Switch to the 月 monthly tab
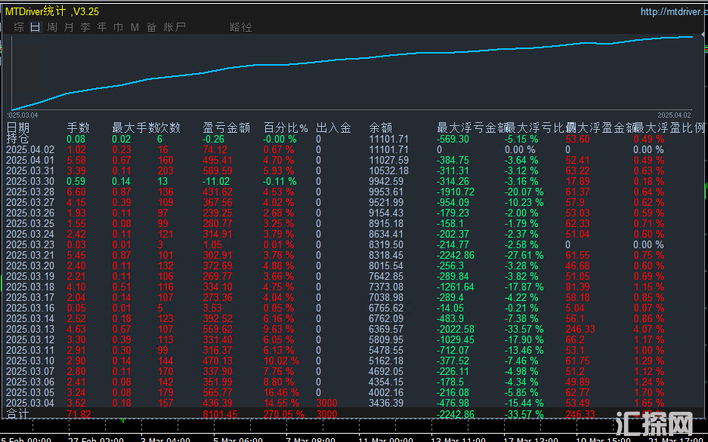The image size is (708, 442). pyautogui.click(x=69, y=27)
